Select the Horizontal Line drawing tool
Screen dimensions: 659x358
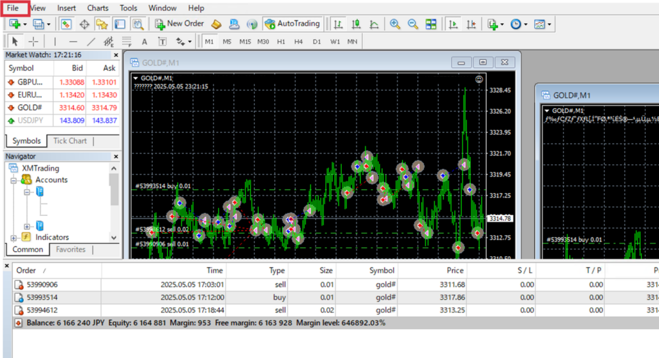tap(73, 41)
